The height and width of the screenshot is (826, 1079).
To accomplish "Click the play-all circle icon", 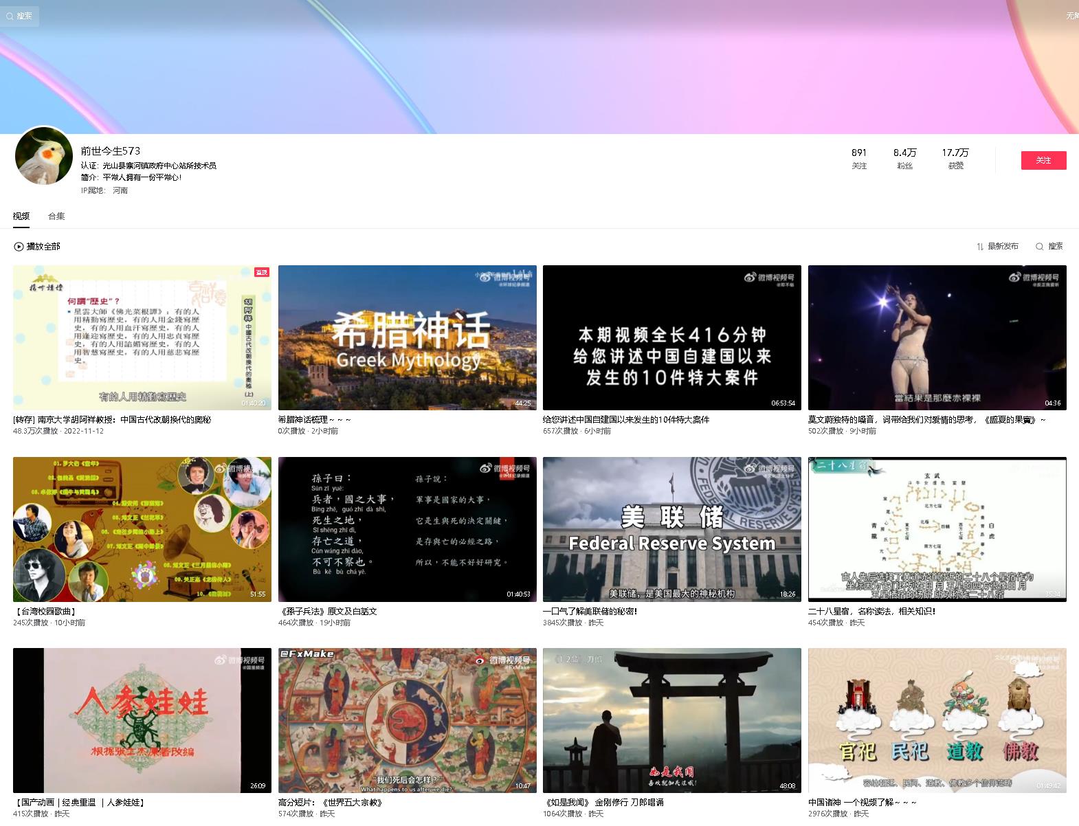I will [x=19, y=247].
